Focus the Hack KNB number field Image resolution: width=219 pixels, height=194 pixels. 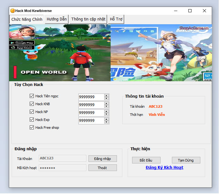point(91,105)
